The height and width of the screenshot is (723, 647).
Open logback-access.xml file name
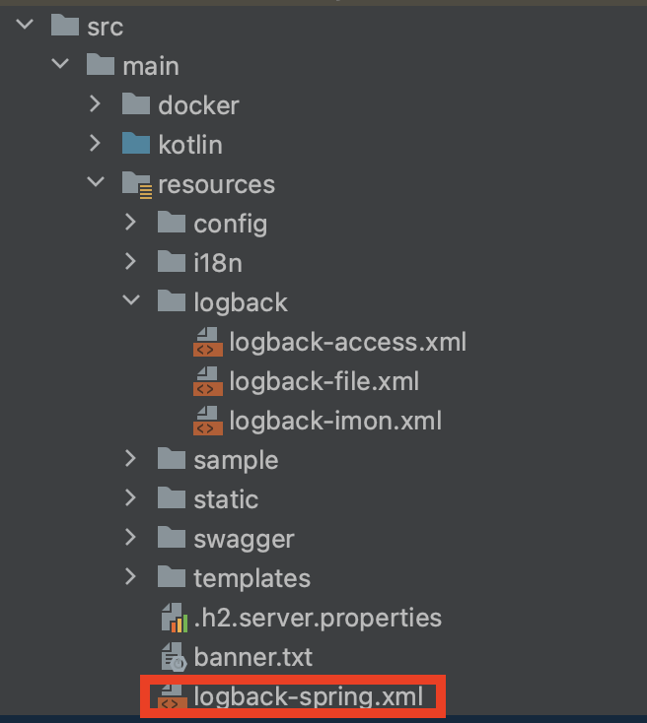(348, 342)
